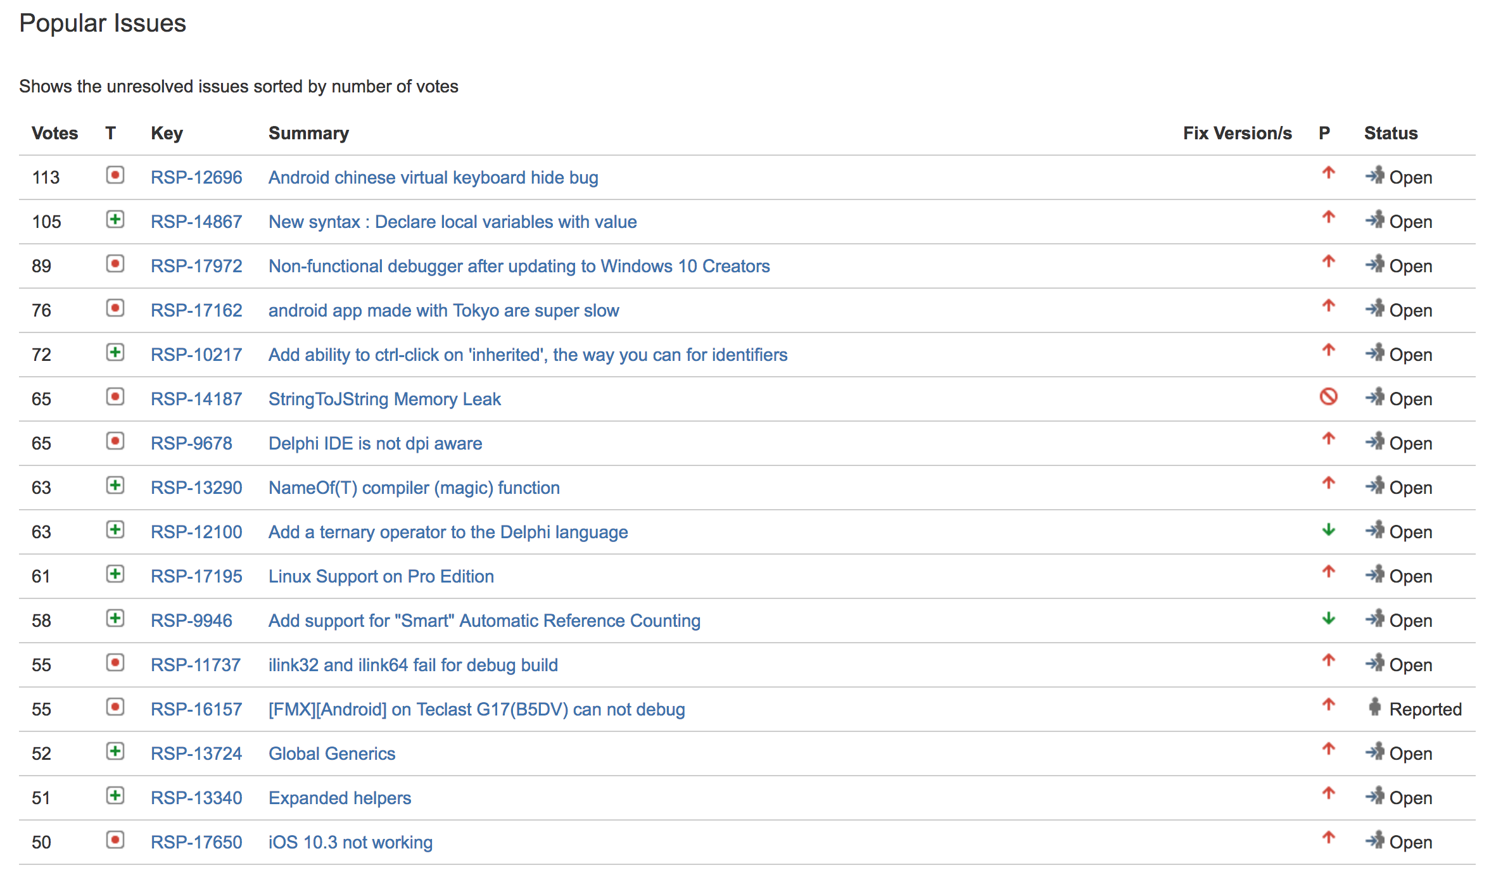Open 'Add a ternary operator' summary link

click(448, 532)
